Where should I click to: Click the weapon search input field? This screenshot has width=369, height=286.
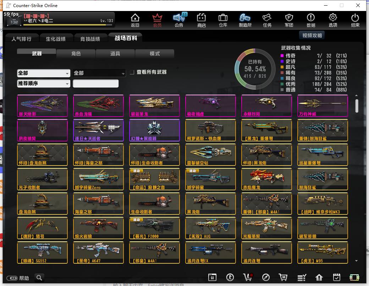pos(95,83)
